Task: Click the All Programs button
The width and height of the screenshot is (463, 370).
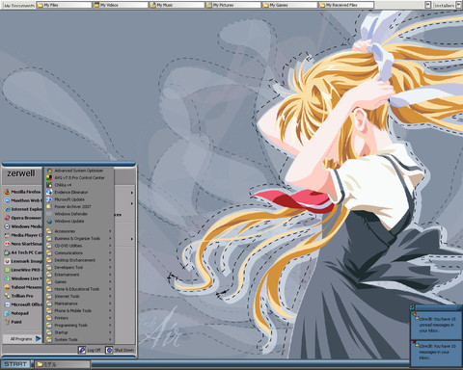Action: pos(22,339)
